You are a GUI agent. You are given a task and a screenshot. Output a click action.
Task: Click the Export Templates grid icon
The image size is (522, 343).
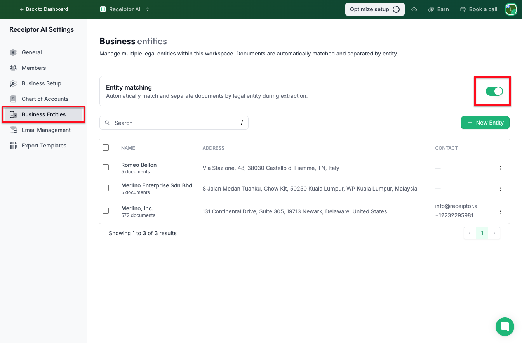click(13, 146)
